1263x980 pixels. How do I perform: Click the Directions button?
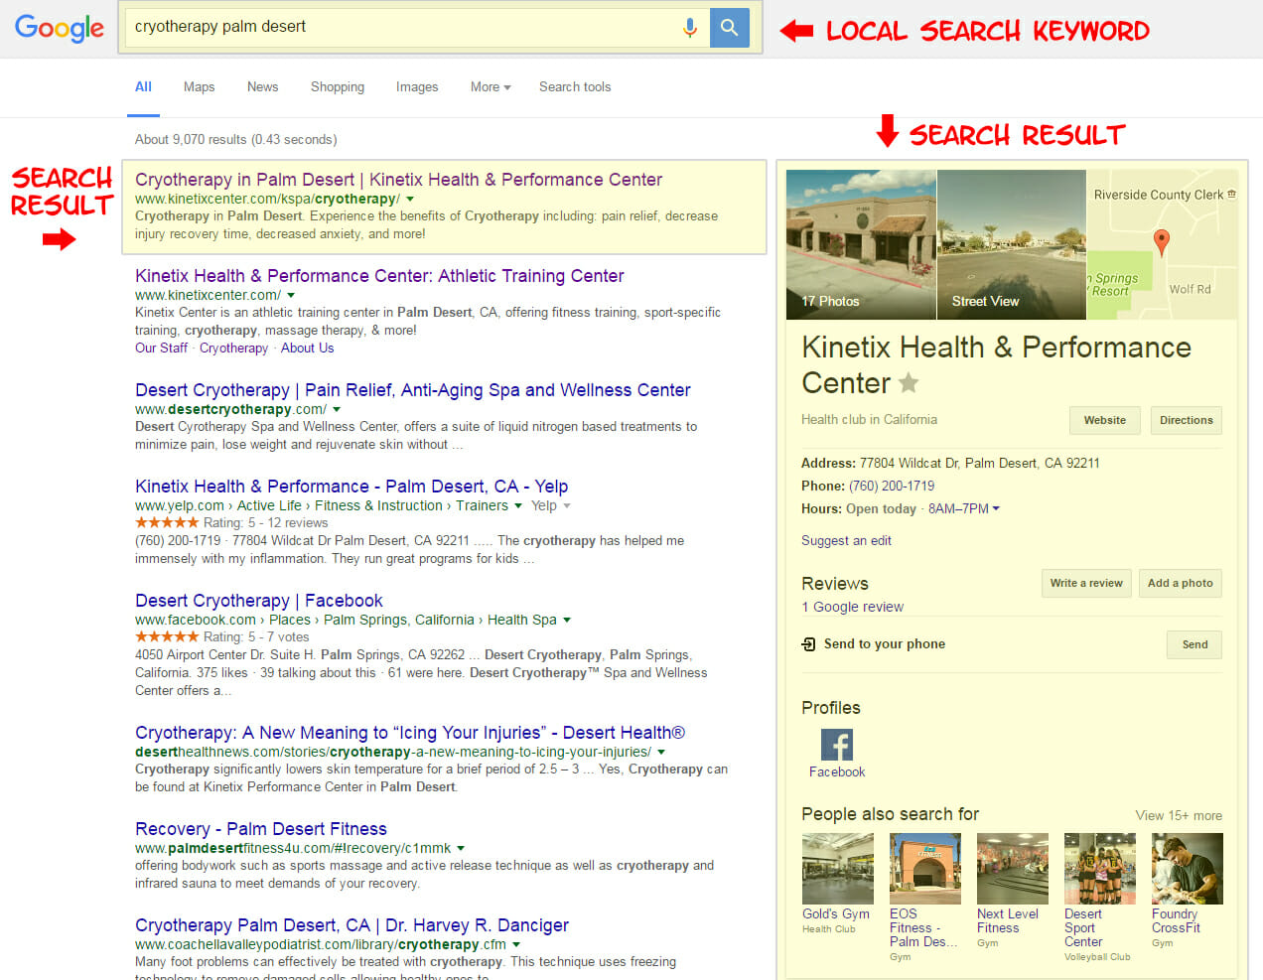point(1187,420)
